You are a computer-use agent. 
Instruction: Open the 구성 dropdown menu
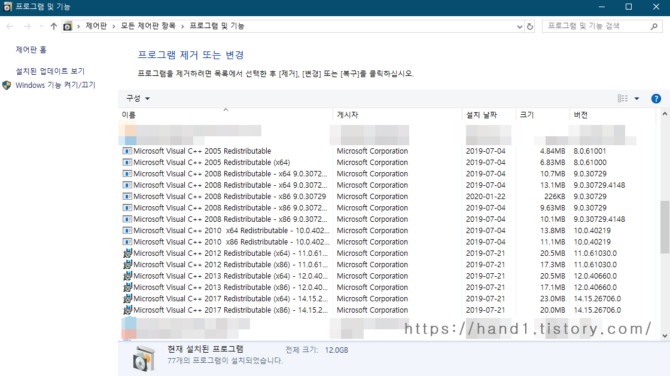pyautogui.click(x=138, y=99)
